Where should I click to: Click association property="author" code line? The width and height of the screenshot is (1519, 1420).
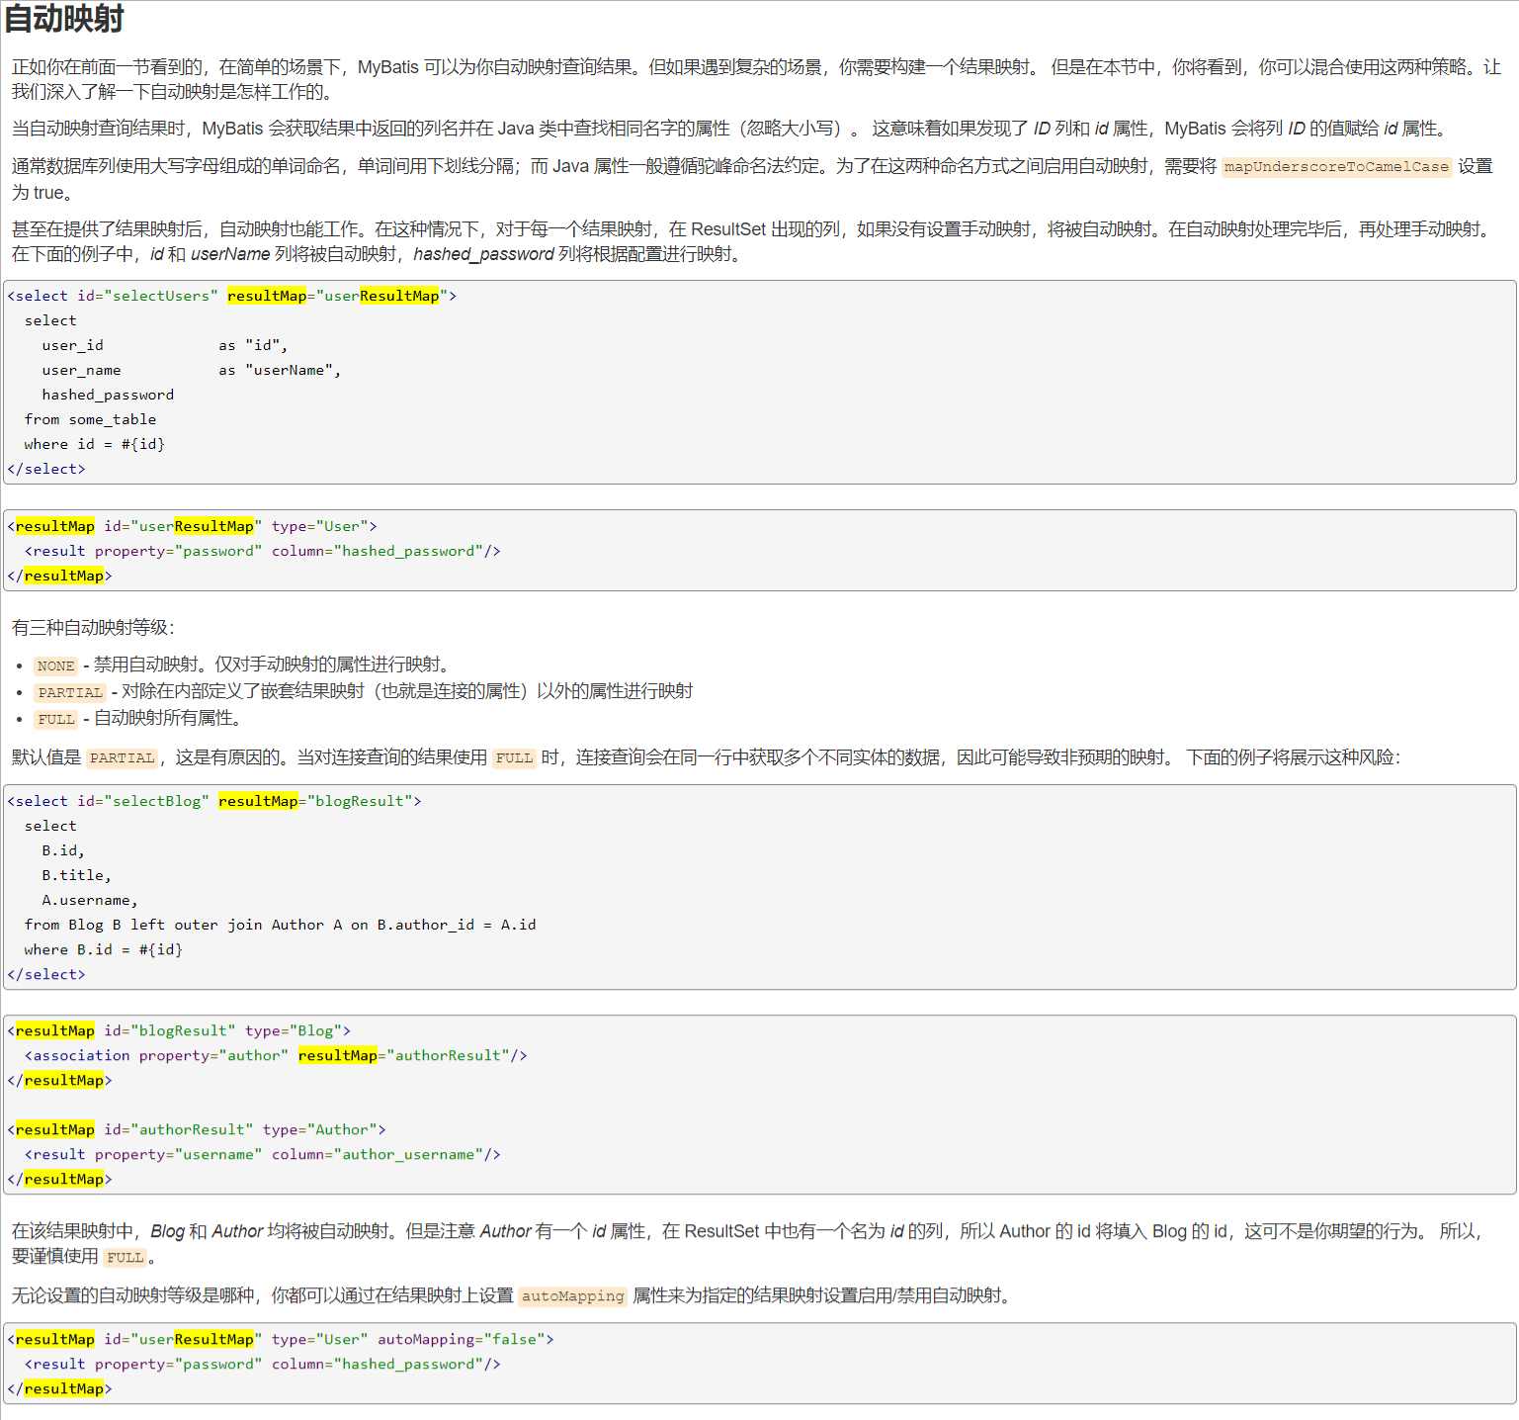tap(276, 1055)
